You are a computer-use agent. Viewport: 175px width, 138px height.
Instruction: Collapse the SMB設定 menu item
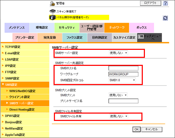[25, 85]
